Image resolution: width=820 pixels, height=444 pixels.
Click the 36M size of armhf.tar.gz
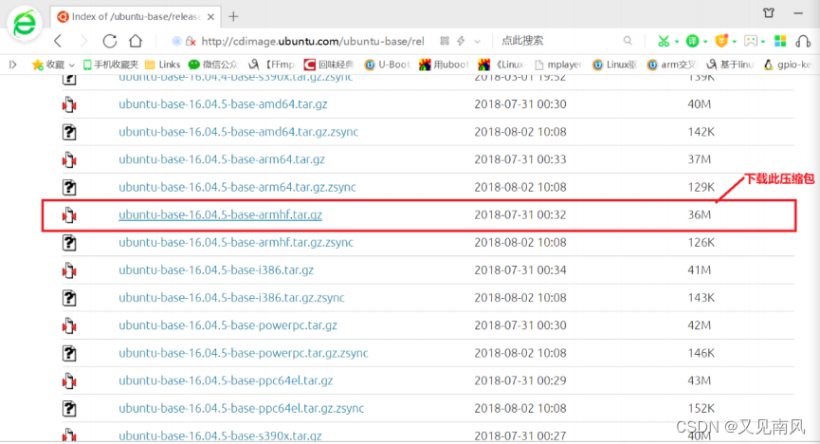[700, 214]
